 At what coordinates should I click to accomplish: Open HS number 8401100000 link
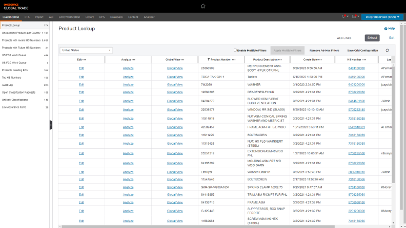click(x=356, y=67)
